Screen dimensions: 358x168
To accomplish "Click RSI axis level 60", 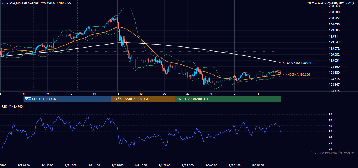I will (330, 126).
